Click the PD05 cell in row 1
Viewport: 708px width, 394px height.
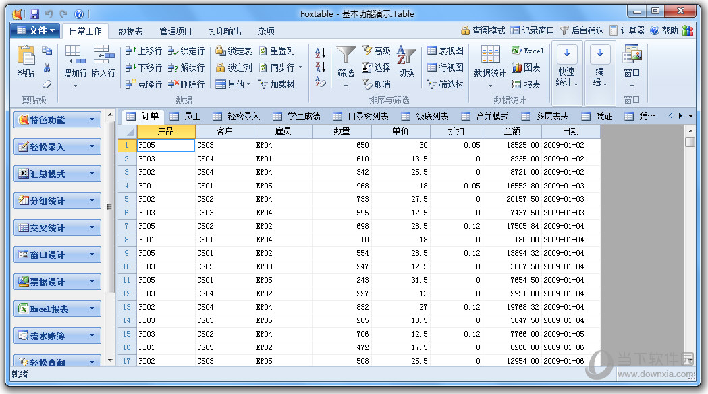(166, 145)
